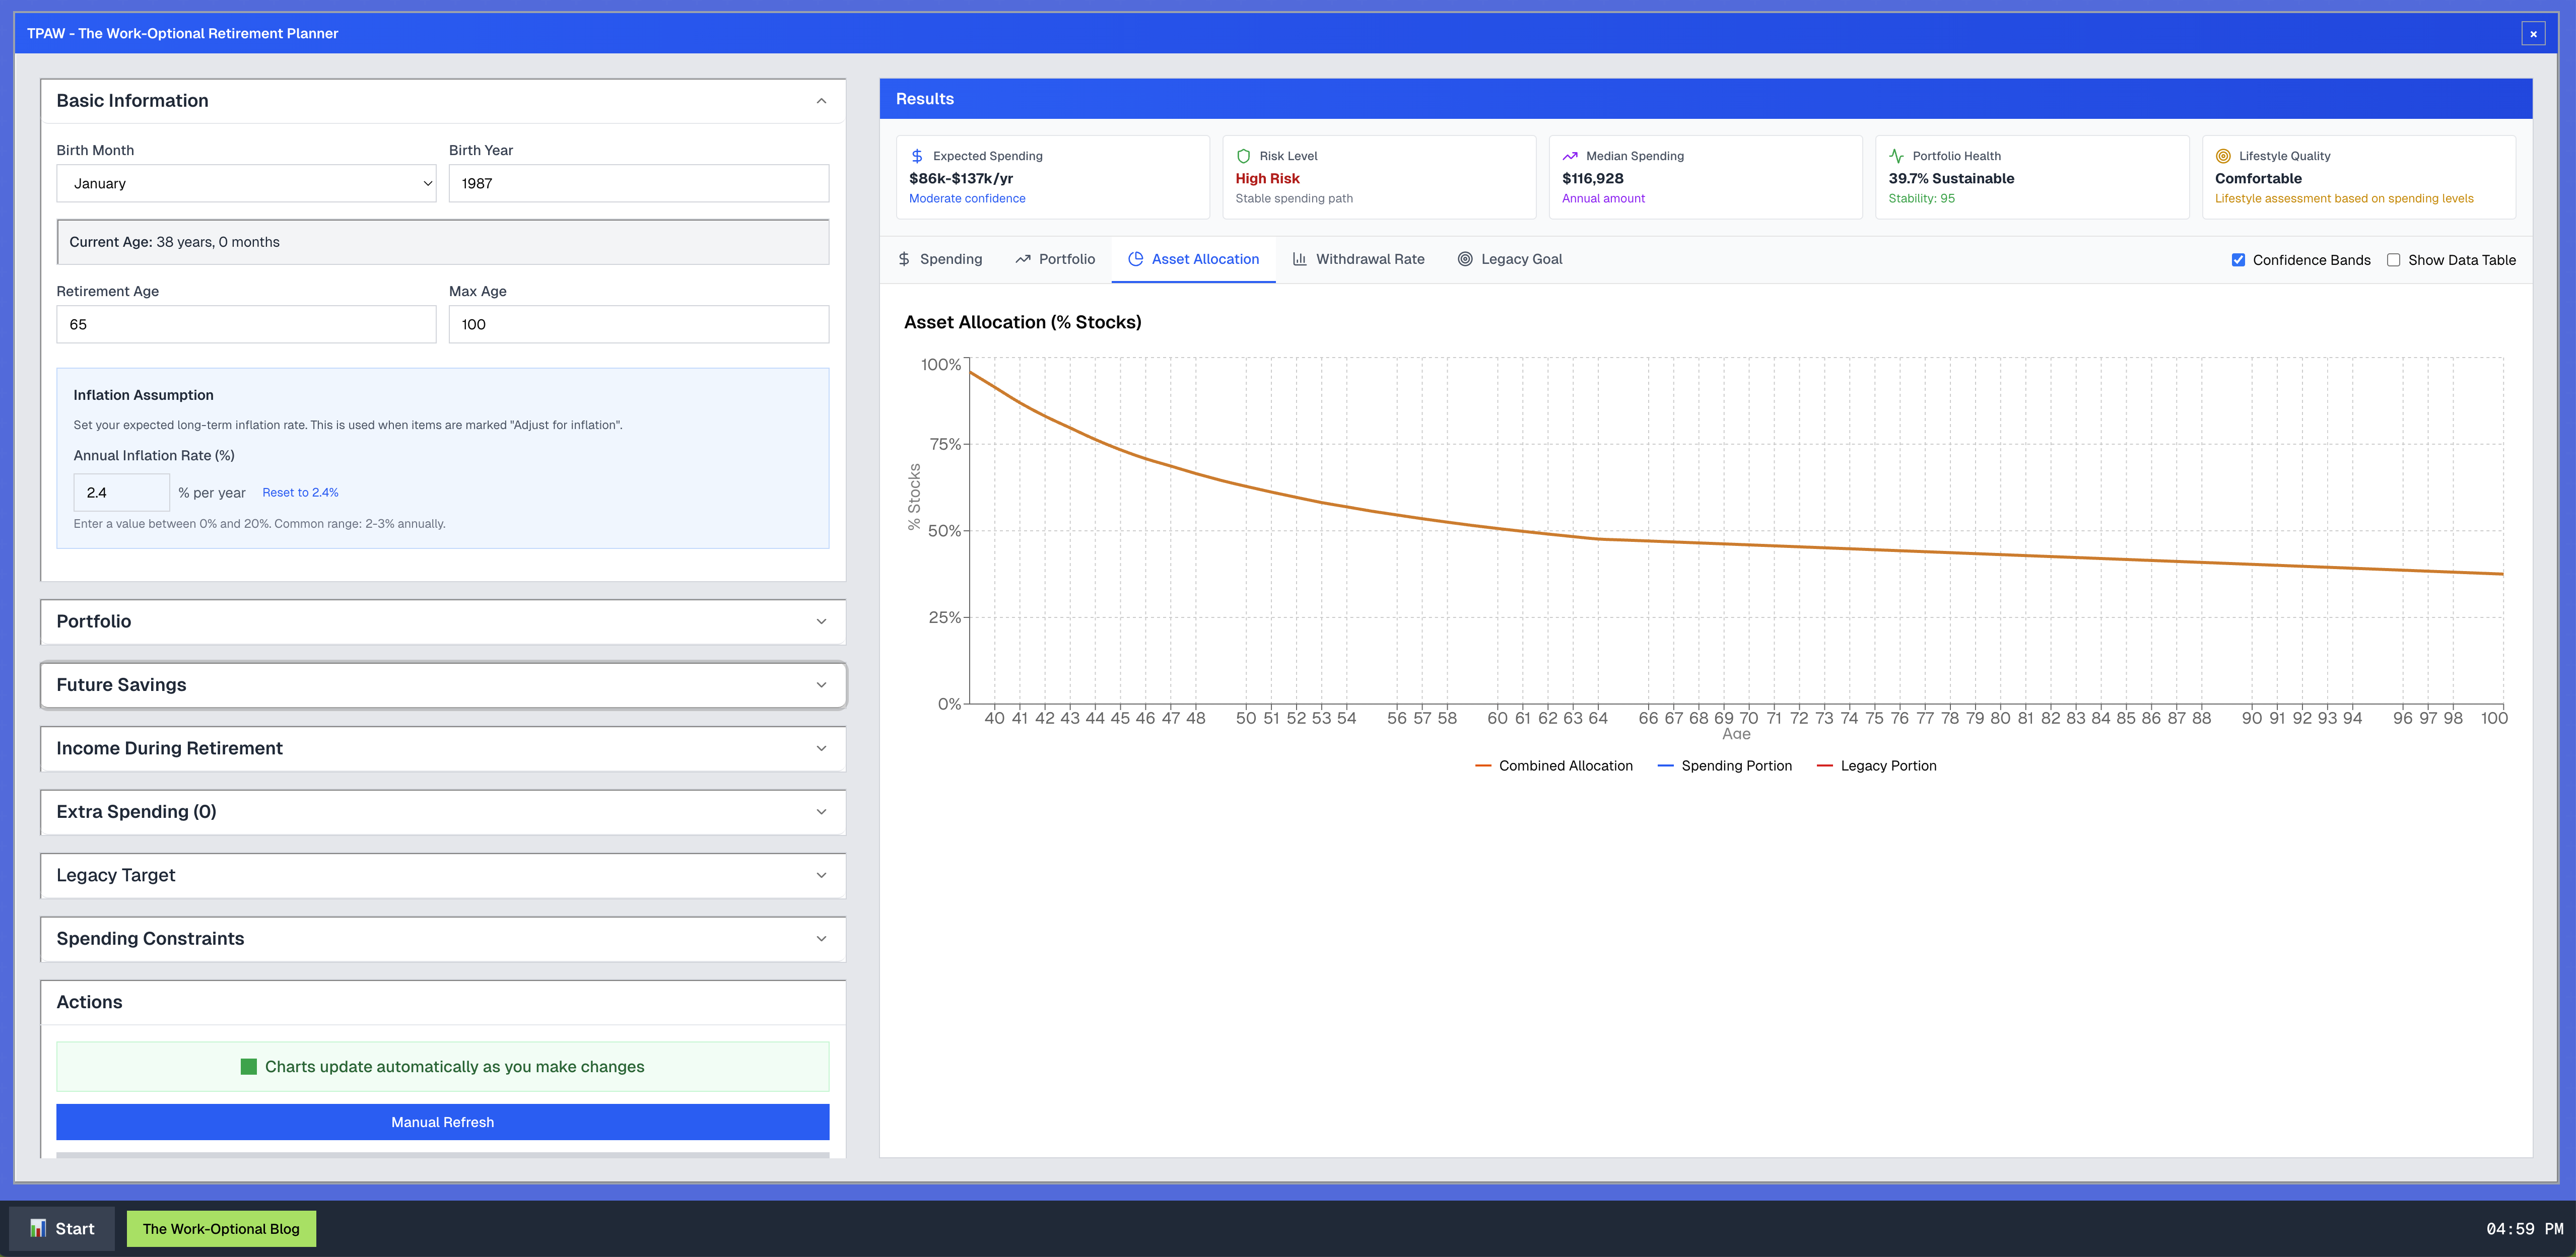Click the Expected Spending $86k-$137k/yr value
The height and width of the screenshot is (1257, 2576).
click(961, 179)
